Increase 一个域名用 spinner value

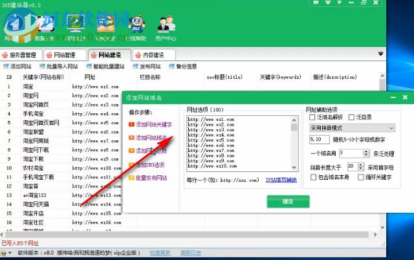[x=366, y=151]
